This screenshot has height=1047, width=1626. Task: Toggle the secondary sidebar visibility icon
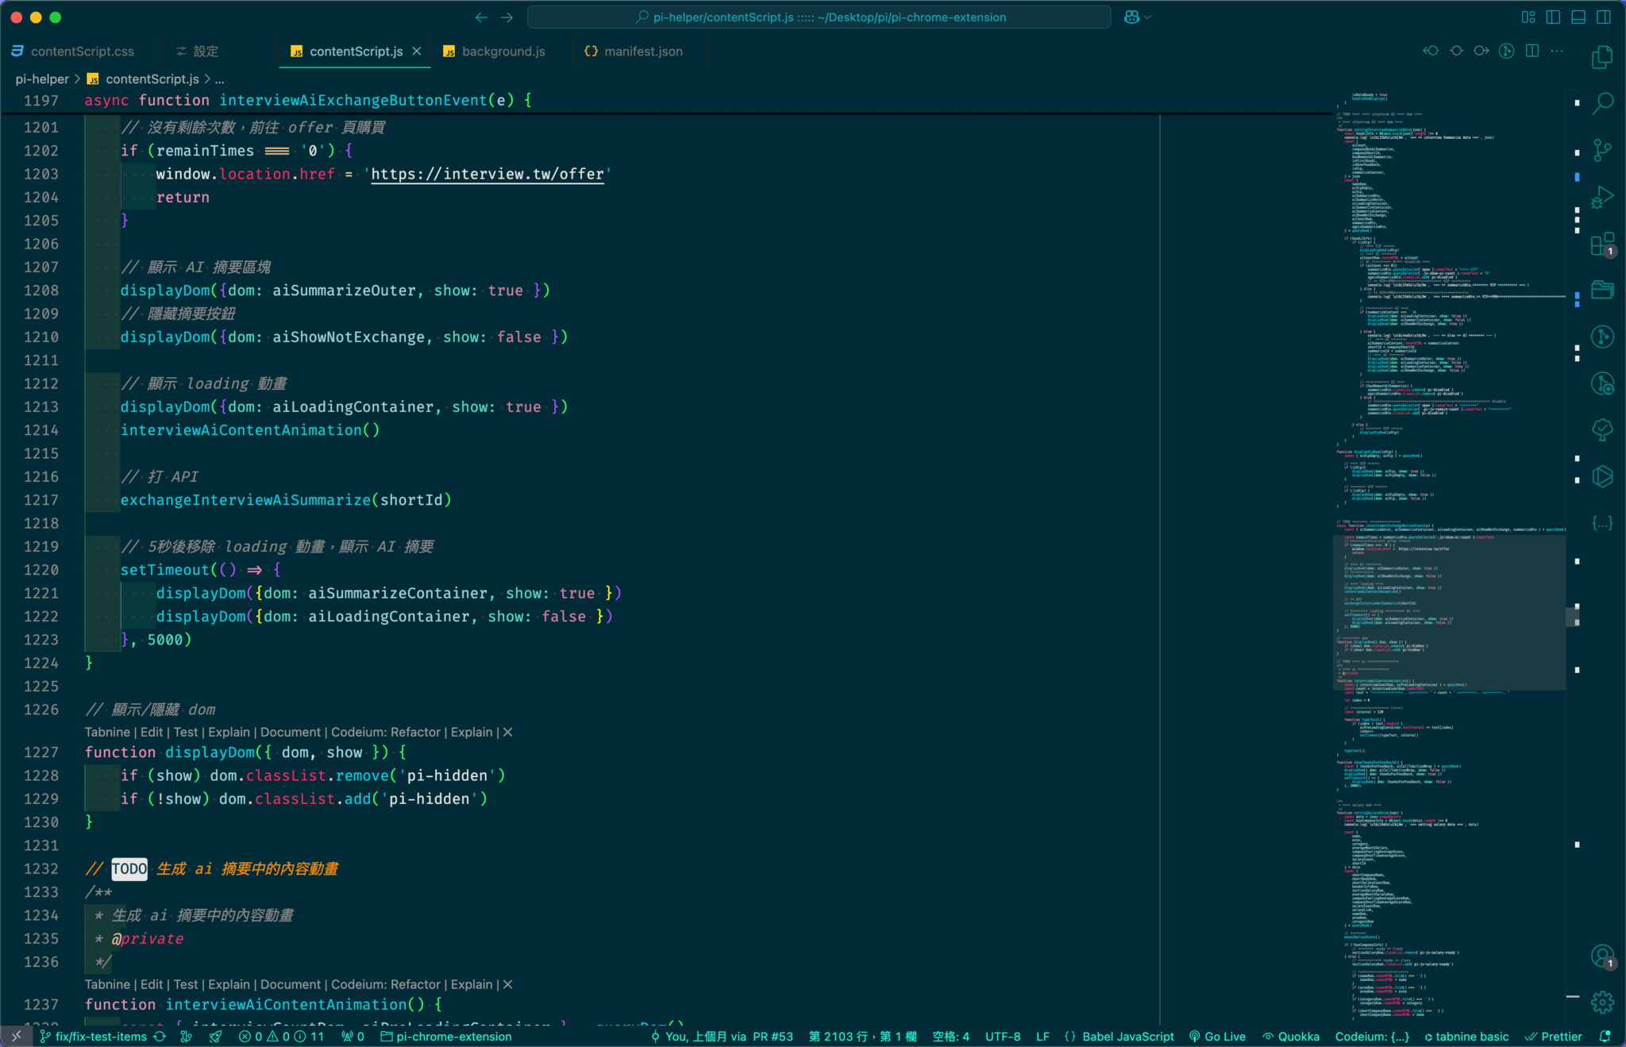[1601, 17]
